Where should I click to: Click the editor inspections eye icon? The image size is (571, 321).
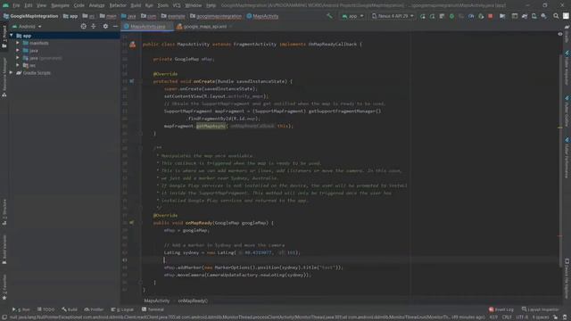coord(560,34)
